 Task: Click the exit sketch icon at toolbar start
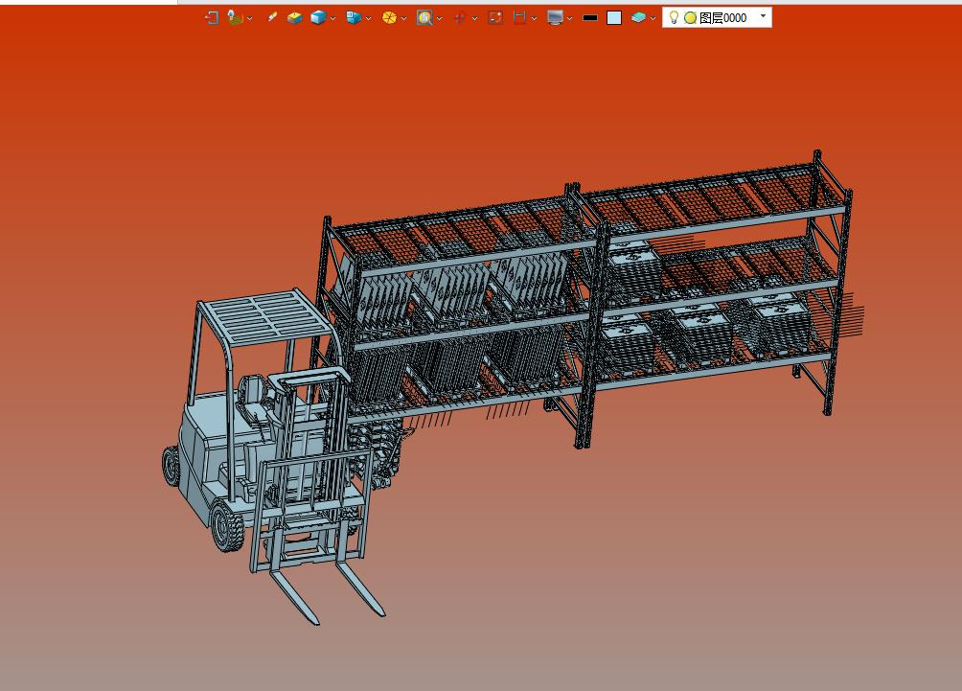[212, 18]
